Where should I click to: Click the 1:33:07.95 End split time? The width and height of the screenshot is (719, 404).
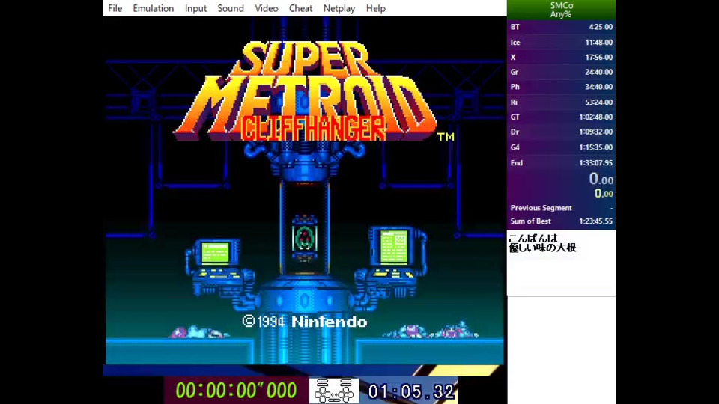[595, 162]
